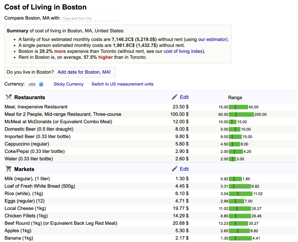Click 'Loaf of Fresh White Bread (500g)' label

point(40,186)
